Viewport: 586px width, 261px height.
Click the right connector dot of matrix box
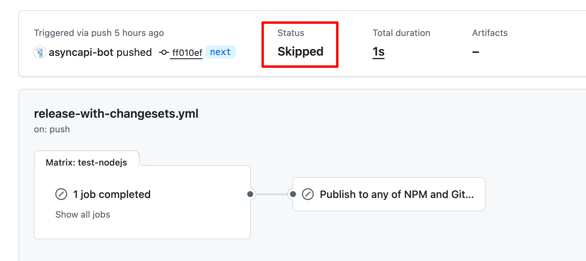[x=250, y=194]
